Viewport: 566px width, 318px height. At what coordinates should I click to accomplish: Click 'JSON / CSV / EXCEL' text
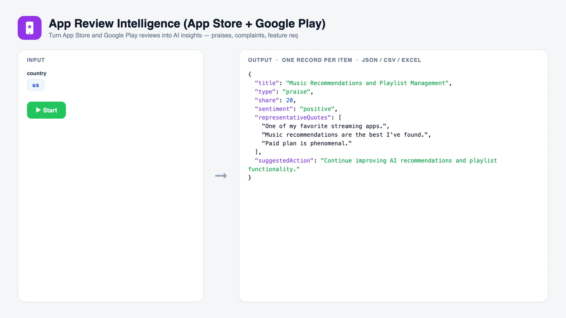(391, 60)
